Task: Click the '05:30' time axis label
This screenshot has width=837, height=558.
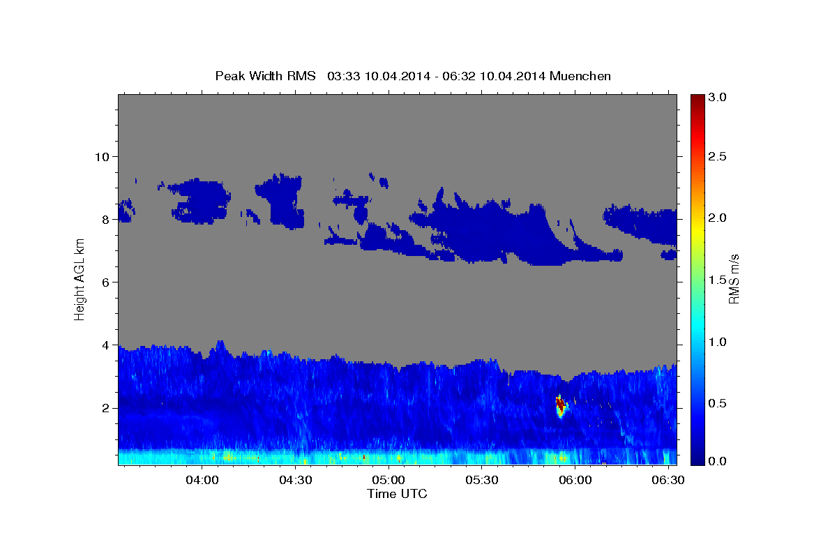Action: 481,481
